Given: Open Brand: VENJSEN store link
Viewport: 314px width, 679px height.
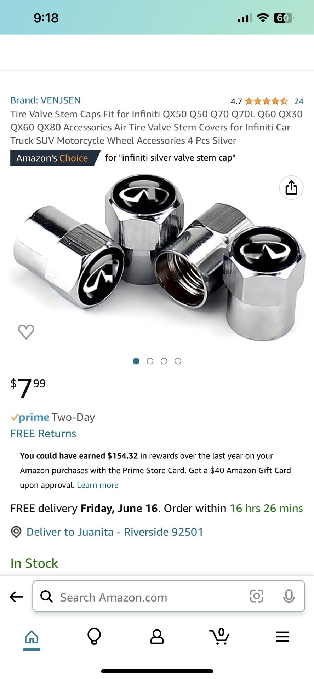Looking at the screenshot, I should pyautogui.click(x=45, y=100).
